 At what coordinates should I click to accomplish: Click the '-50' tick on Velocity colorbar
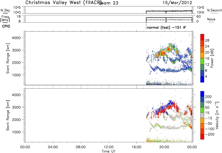(208, 123)
